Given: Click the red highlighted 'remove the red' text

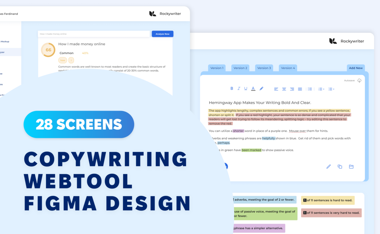Looking at the screenshot, I should click(x=220, y=124).
